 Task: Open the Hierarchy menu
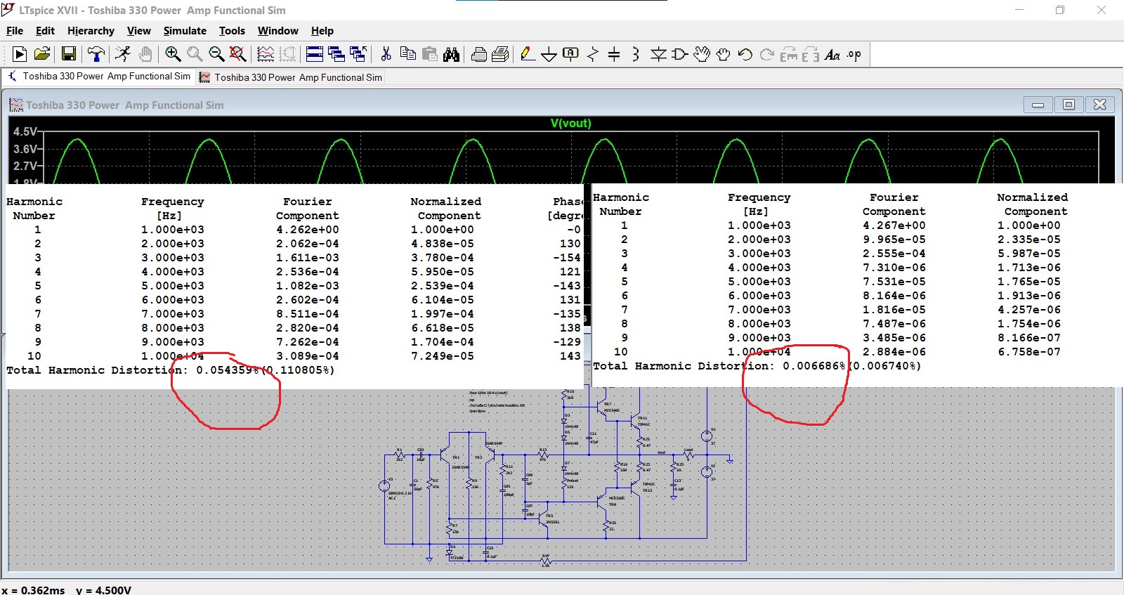(91, 31)
